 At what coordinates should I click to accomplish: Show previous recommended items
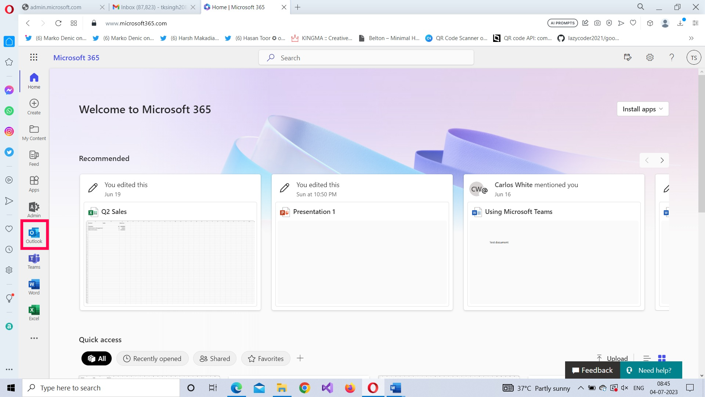tap(647, 160)
